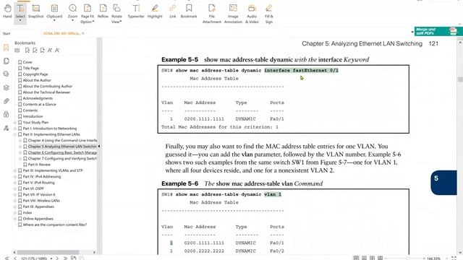The image size is (463, 260).
Task: Toggle full screen mode icon
Action: pos(454,259)
